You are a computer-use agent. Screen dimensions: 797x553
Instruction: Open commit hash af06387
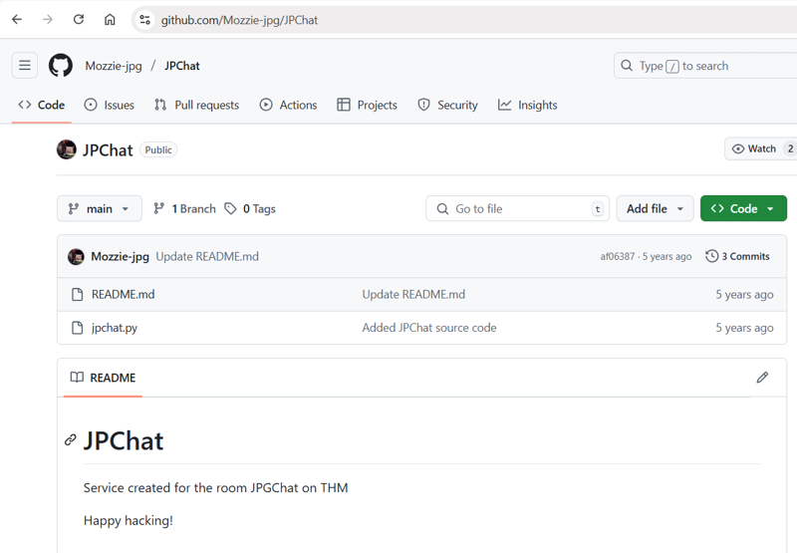(617, 257)
